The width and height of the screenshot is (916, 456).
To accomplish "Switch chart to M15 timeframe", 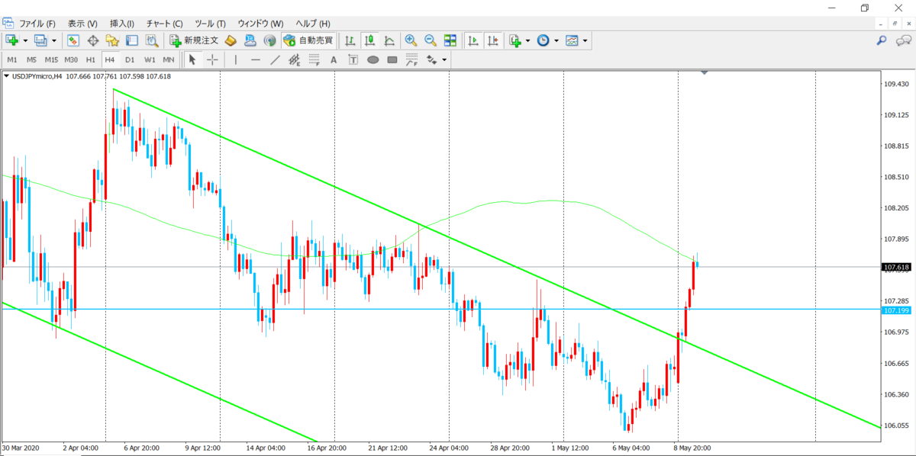I will tap(51, 59).
